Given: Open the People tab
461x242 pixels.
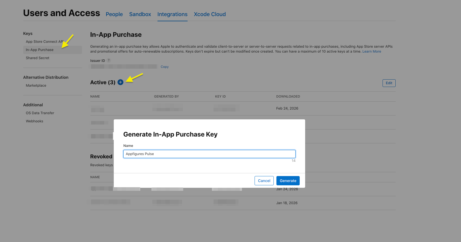Looking at the screenshot, I should tap(114, 14).
